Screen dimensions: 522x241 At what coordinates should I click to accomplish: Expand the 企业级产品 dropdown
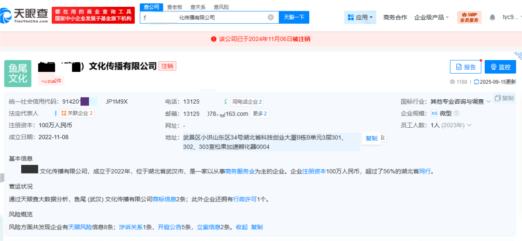[x=431, y=17]
